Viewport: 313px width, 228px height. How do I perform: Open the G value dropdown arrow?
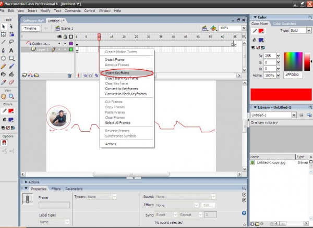click(278, 62)
